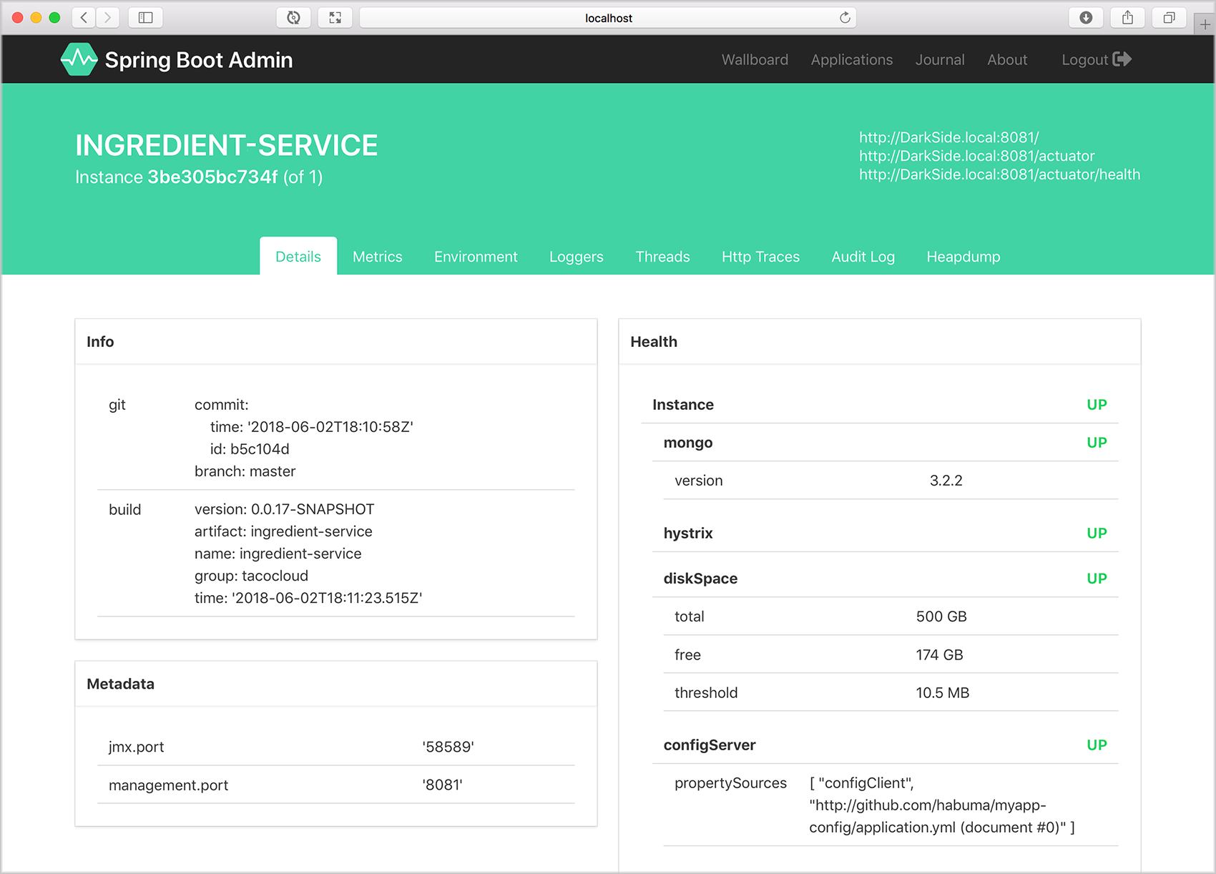Download via the Heapdump tab

963,257
